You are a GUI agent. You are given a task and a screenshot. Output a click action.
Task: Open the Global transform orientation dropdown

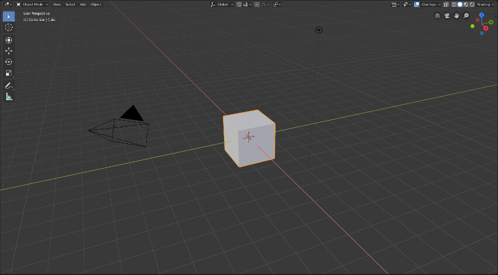222,4
